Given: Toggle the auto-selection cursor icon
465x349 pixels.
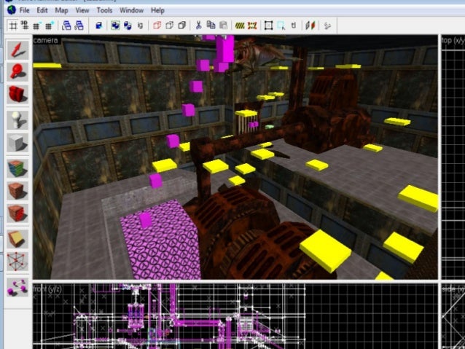Looking at the screenshot, I should point(281,26).
